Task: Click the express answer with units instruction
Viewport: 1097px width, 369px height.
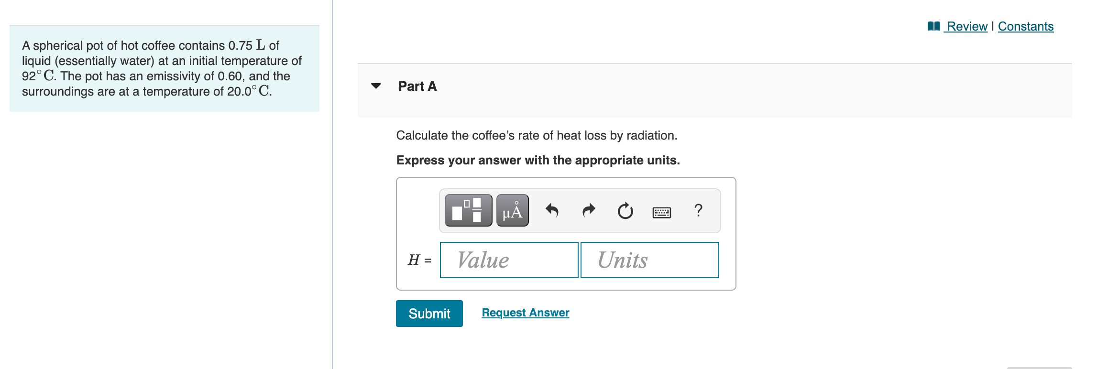Action: point(538,160)
